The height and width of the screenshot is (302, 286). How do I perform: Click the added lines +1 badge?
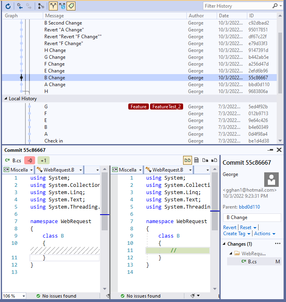point(44,160)
